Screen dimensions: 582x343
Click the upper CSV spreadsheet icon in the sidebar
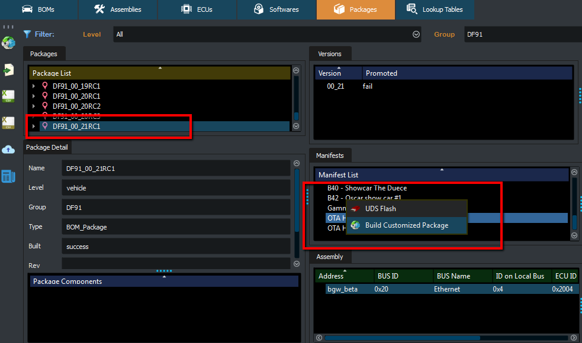pos(8,96)
